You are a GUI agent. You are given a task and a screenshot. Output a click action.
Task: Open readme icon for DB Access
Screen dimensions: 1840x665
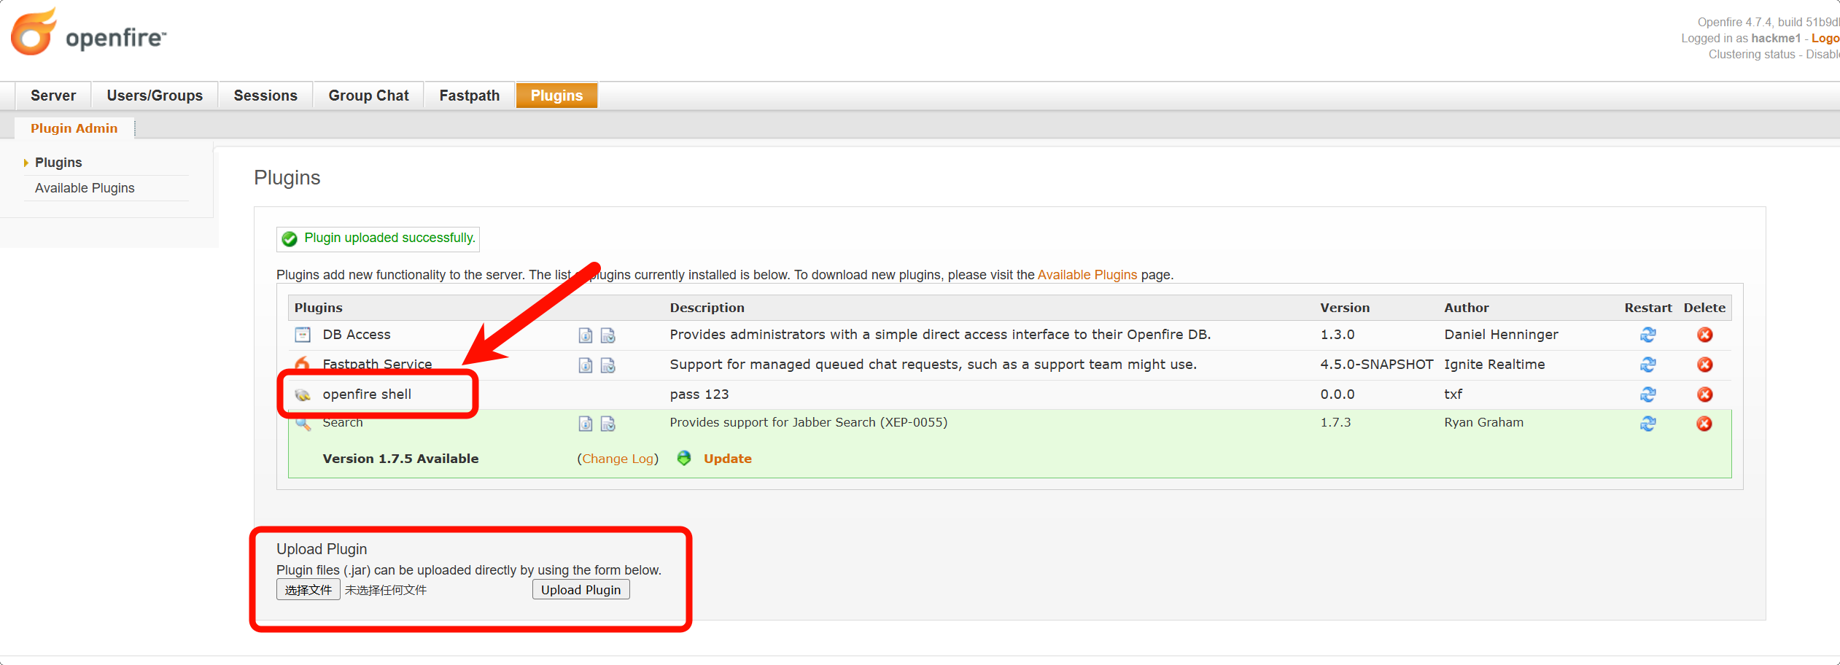click(585, 335)
